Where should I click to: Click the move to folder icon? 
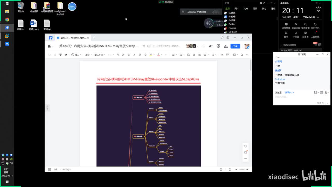(x=149, y=46)
